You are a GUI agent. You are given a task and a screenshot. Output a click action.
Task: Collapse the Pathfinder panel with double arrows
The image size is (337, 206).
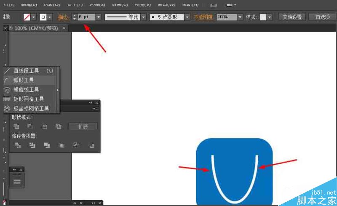click(x=91, y=103)
